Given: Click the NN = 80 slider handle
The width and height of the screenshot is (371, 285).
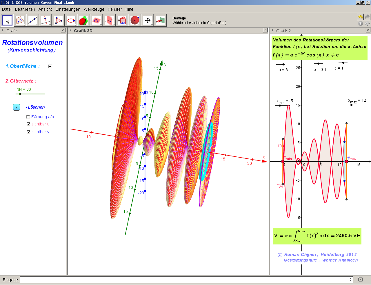Looking at the screenshot, I should tap(20, 94).
